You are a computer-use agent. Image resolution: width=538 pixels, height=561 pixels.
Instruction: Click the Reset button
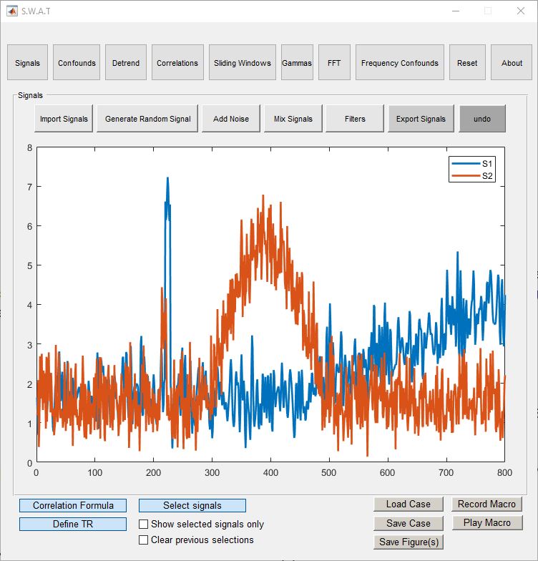[x=467, y=63]
